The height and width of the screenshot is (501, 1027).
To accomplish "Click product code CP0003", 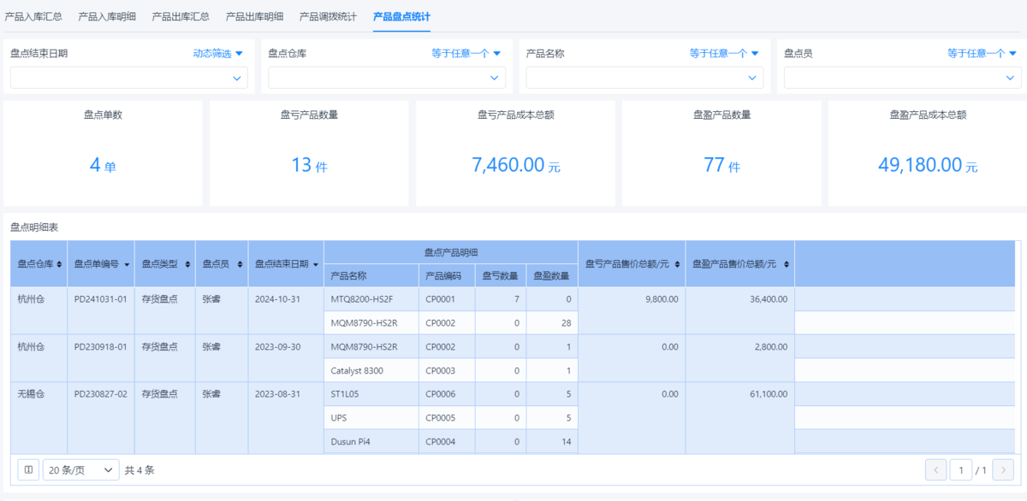I will pos(440,370).
